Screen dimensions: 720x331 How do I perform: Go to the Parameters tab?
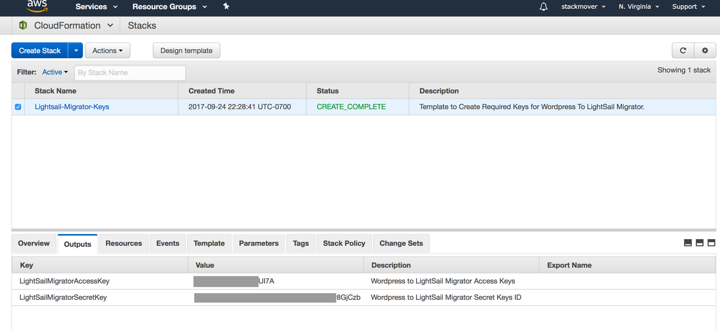coord(259,243)
